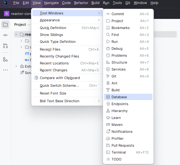
Task: Expand the Bidi Text Base Direction arrow
Action: tap(99, 101)
